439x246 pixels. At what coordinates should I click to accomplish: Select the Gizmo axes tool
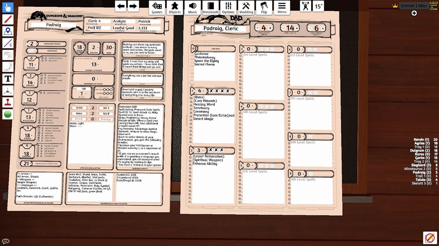8,91
